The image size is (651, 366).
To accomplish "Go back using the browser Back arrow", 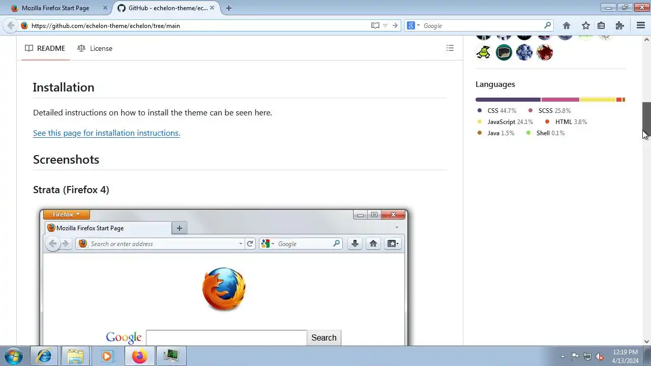I will point(11,25).
